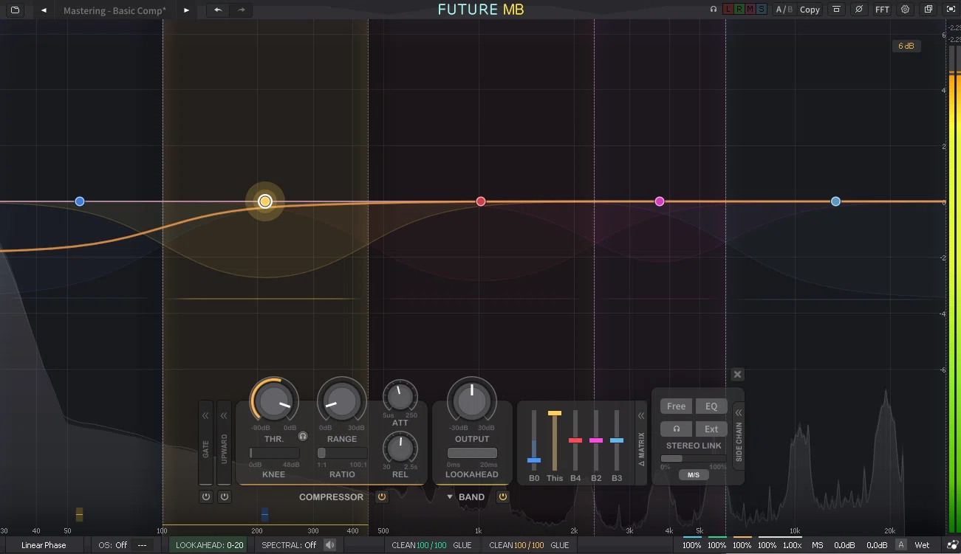The width and height of the screenshot is (961, 554).
Task: Toggle the BAND power button
Action: coord(503,497)
